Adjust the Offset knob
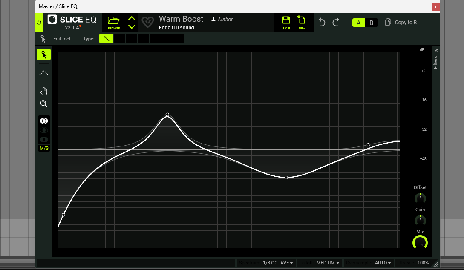This screenshot has height=270, width=464. pyautogui.click(x=420, y=198)
